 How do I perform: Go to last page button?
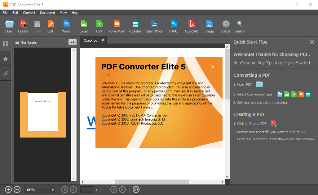[122, 189]
